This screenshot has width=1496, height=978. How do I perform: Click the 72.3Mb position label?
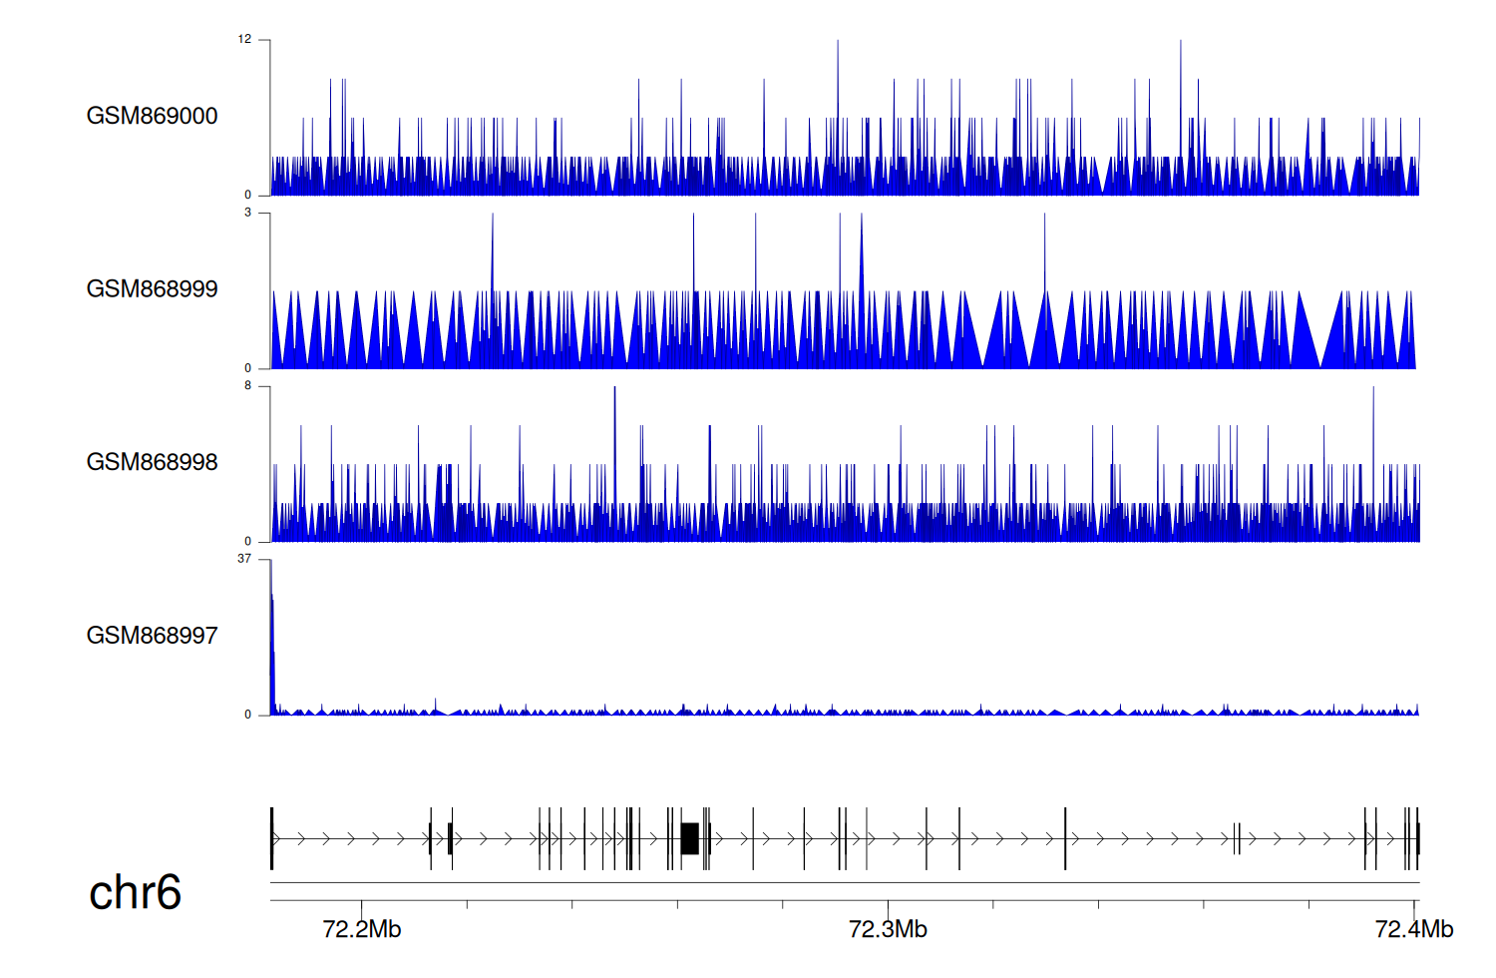(888, 929)
